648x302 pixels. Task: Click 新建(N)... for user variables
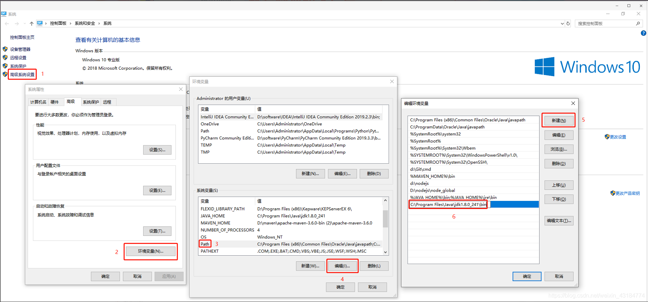tap(310, 174)
